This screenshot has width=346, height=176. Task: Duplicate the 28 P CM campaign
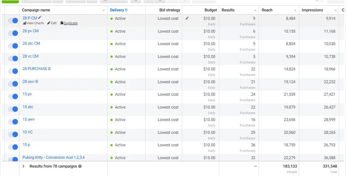click(x=69, y=23)
